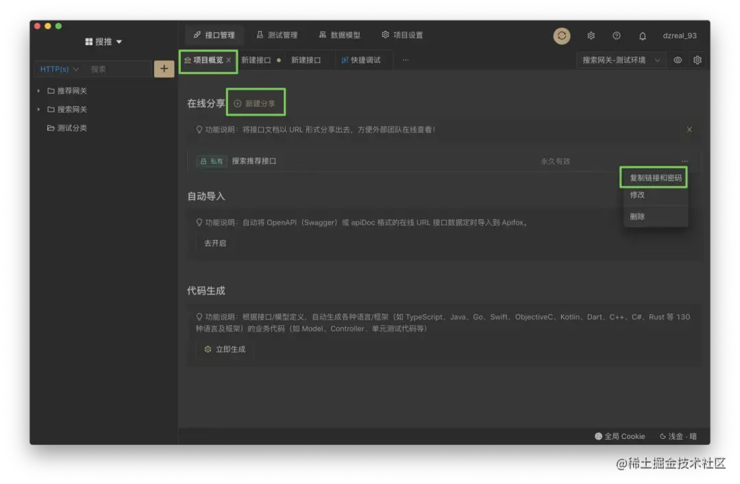Click the 私有 lock badge
The height and width of the screenshot is (484, 740).
[x=212, y=162]
